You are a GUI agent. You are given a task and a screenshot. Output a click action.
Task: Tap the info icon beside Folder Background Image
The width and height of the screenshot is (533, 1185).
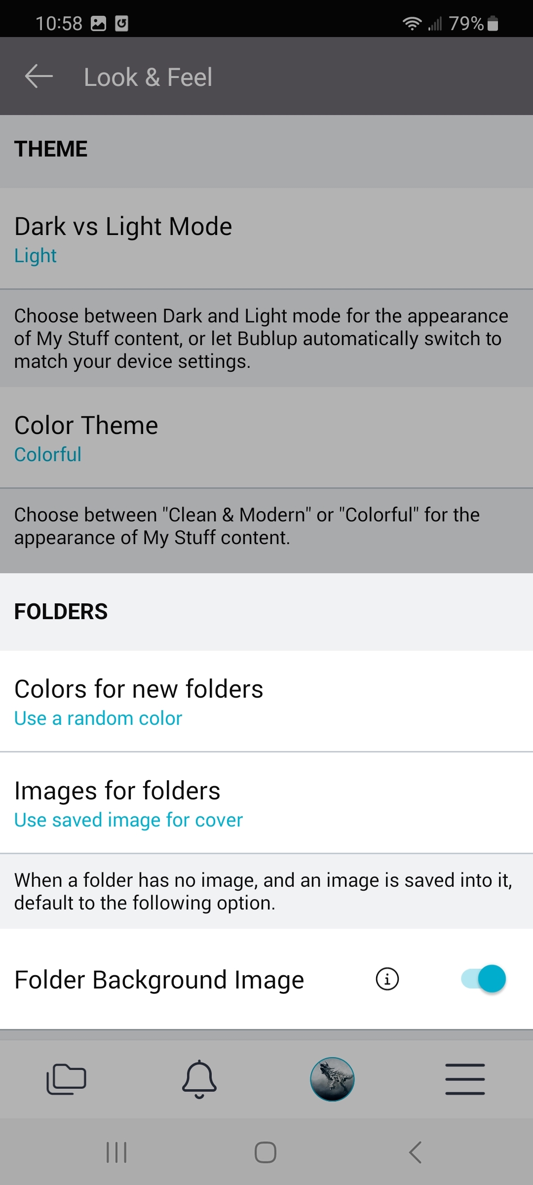click(x=387, y=979)
